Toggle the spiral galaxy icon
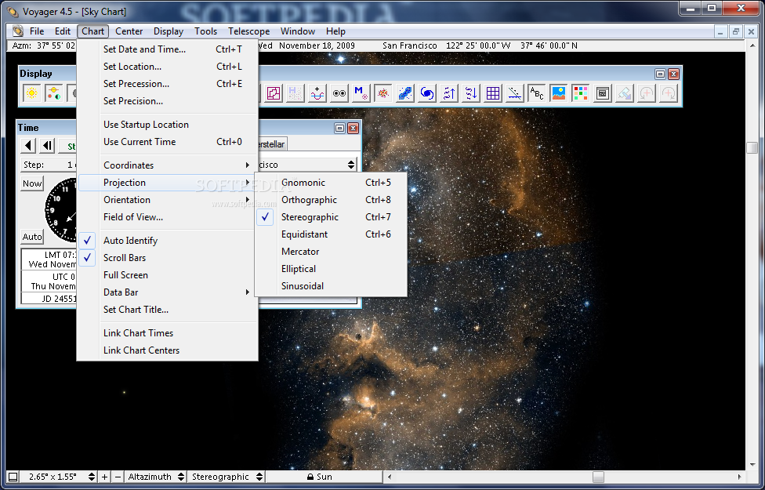765x490 pixels. pyautogui.click(x=427, y=93)
